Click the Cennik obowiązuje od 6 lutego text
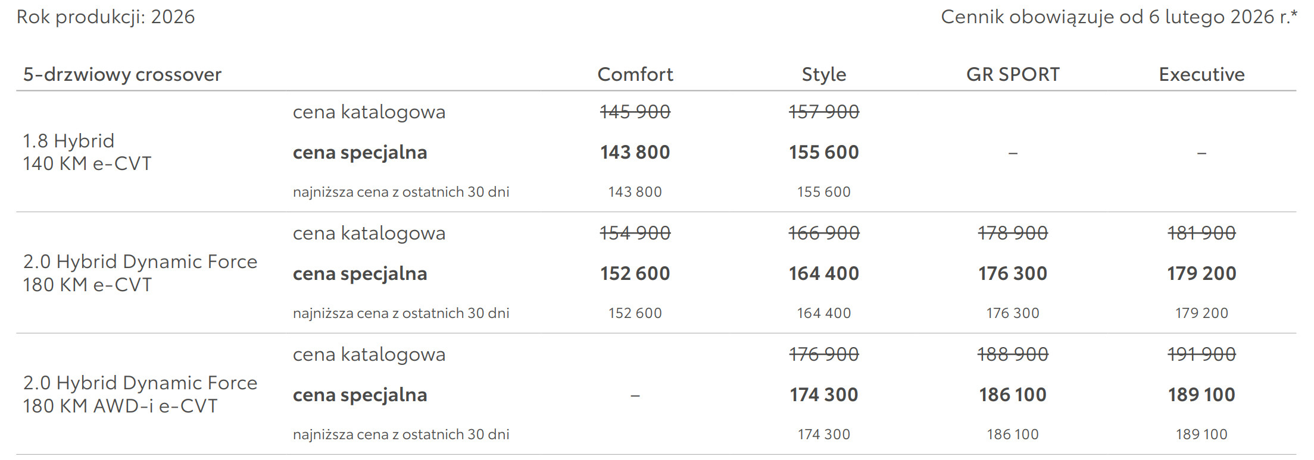The image size is (1314, 460). (1118, 17)
